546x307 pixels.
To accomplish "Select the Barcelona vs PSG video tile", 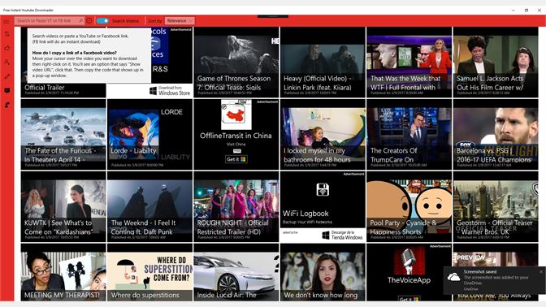I will 496,134.
